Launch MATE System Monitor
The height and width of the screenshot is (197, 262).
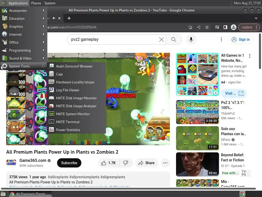76,114
